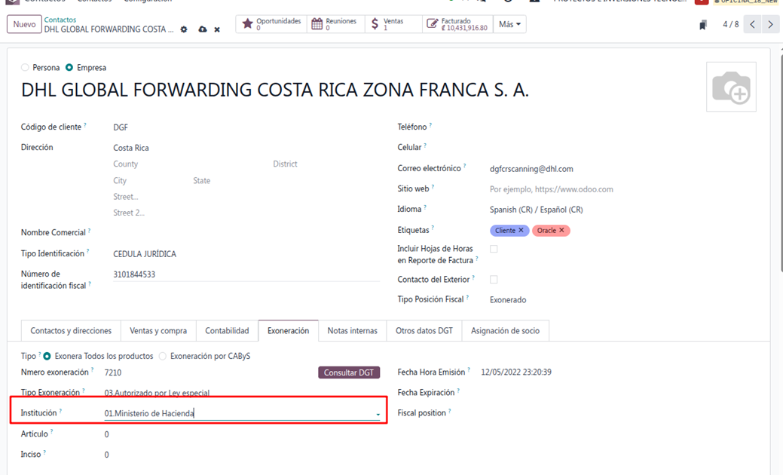783x475 pixels.
Task: Open Oportunidades star stat button
Action: (271, 24)
